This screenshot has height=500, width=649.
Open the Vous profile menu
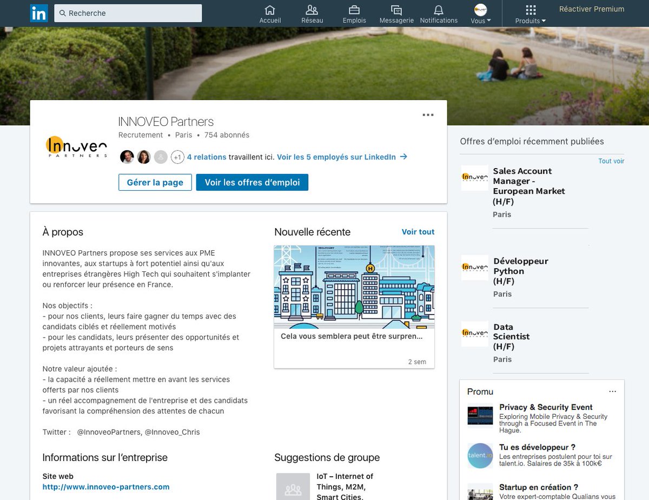pyautogui.click(x=481, y=14)
